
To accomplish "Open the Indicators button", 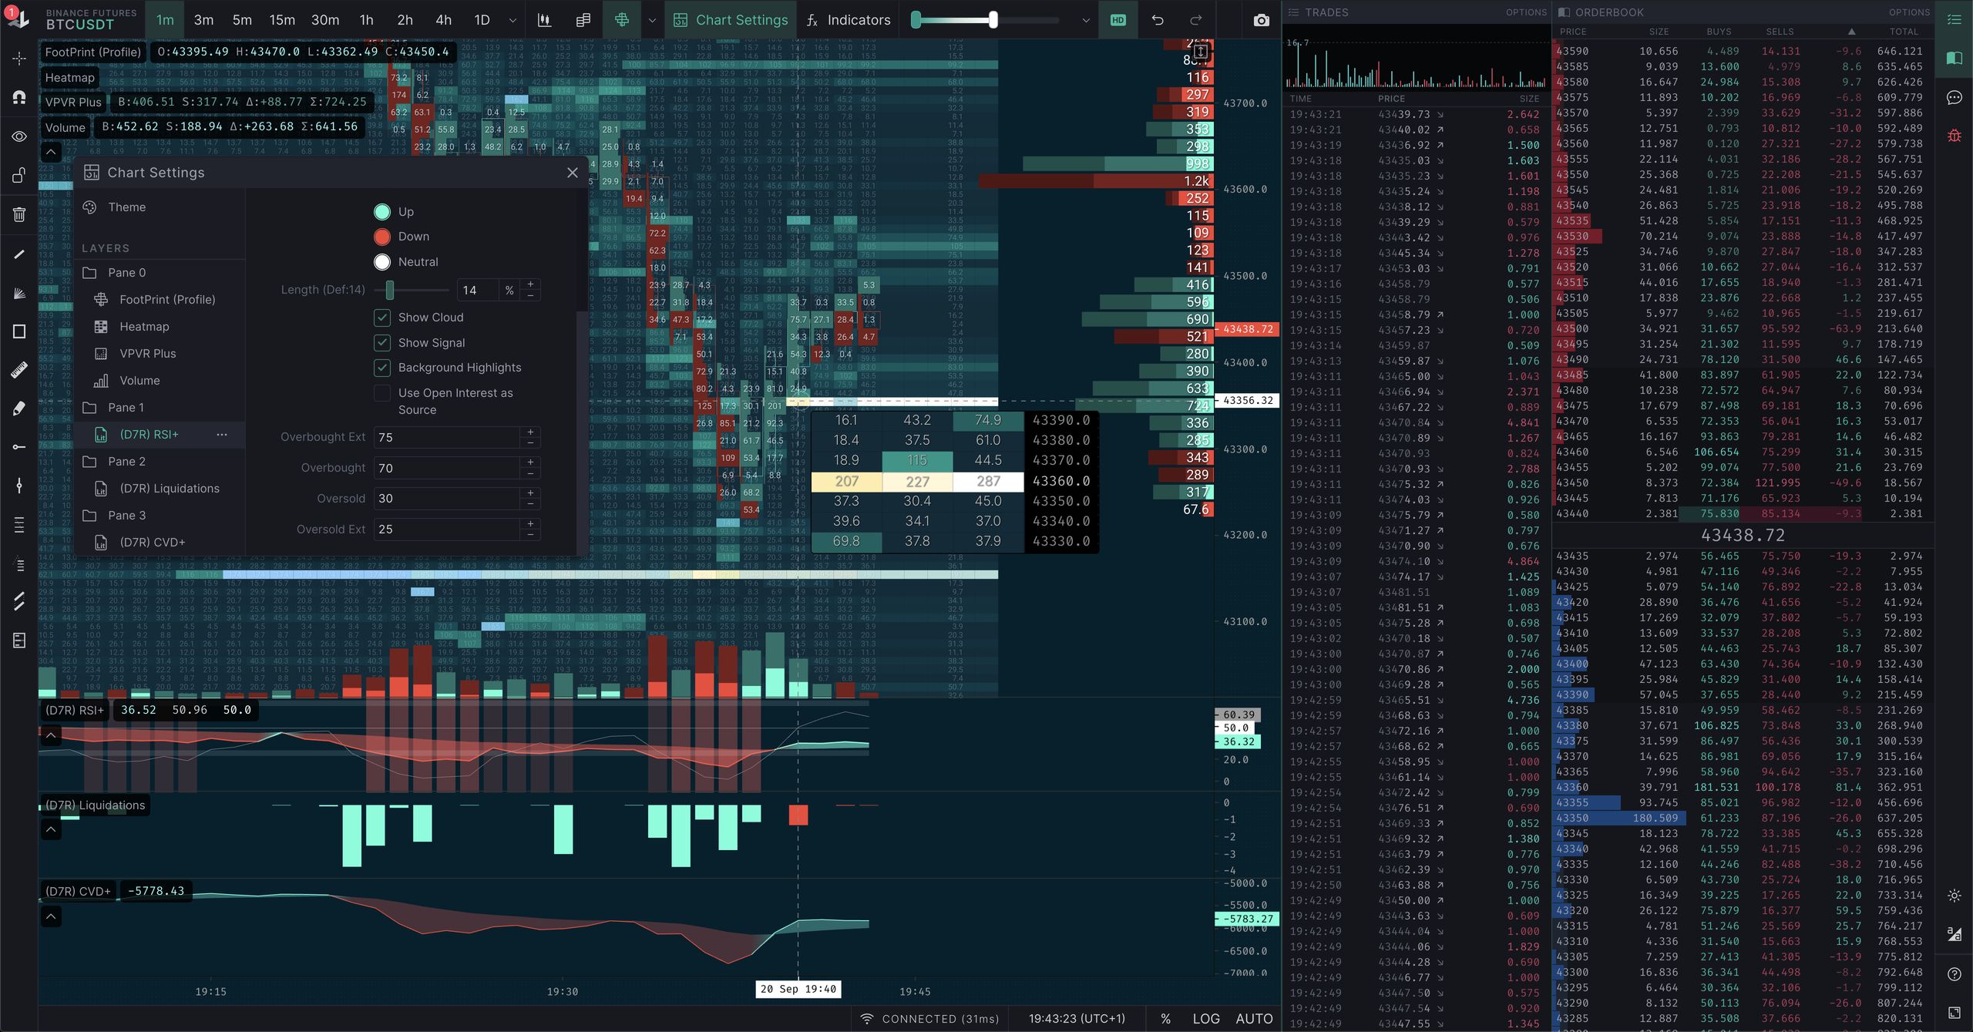I will point(848,20).
